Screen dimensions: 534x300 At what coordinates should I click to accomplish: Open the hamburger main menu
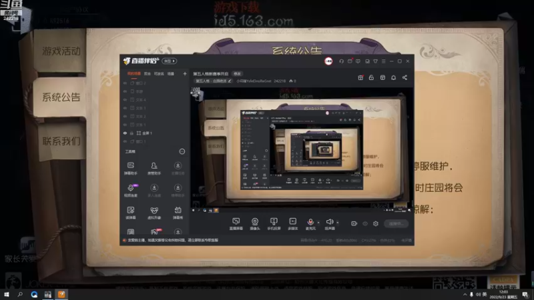383,61
